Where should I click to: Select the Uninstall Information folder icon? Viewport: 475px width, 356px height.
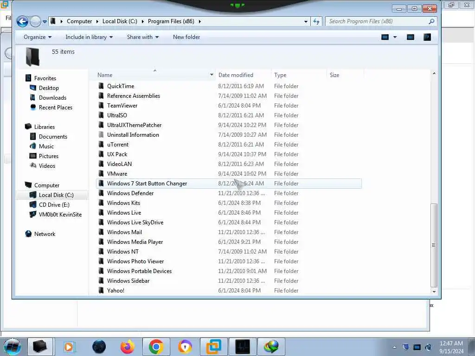click(101, 135)
